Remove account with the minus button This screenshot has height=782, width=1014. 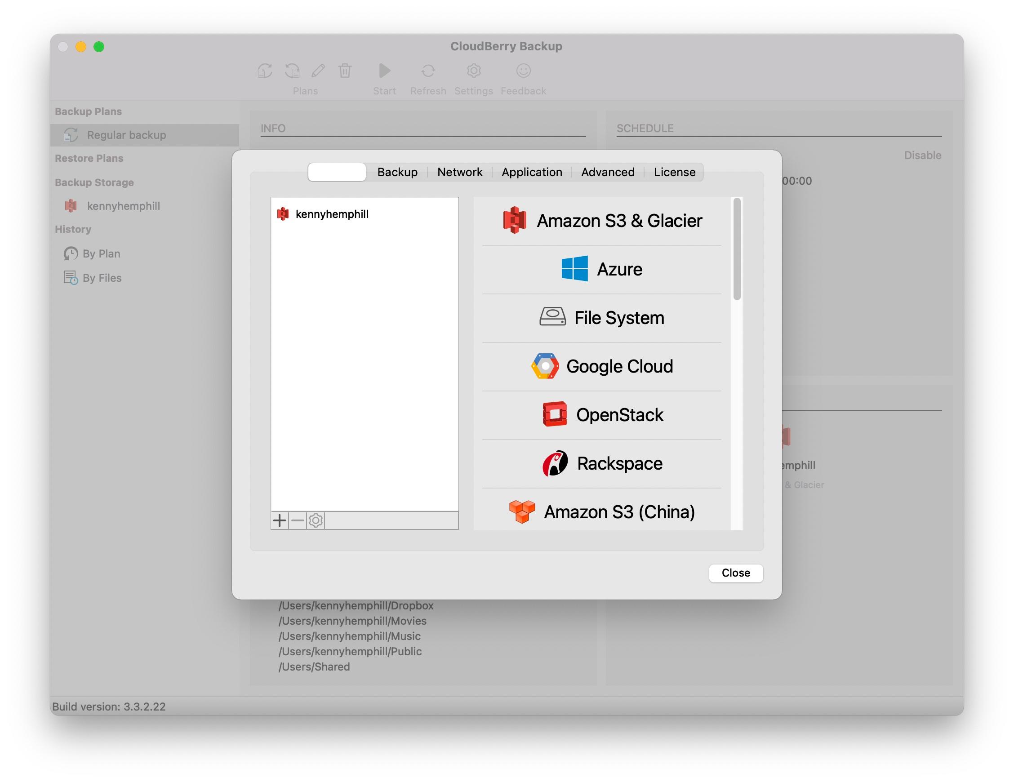(x=298, y=520)
